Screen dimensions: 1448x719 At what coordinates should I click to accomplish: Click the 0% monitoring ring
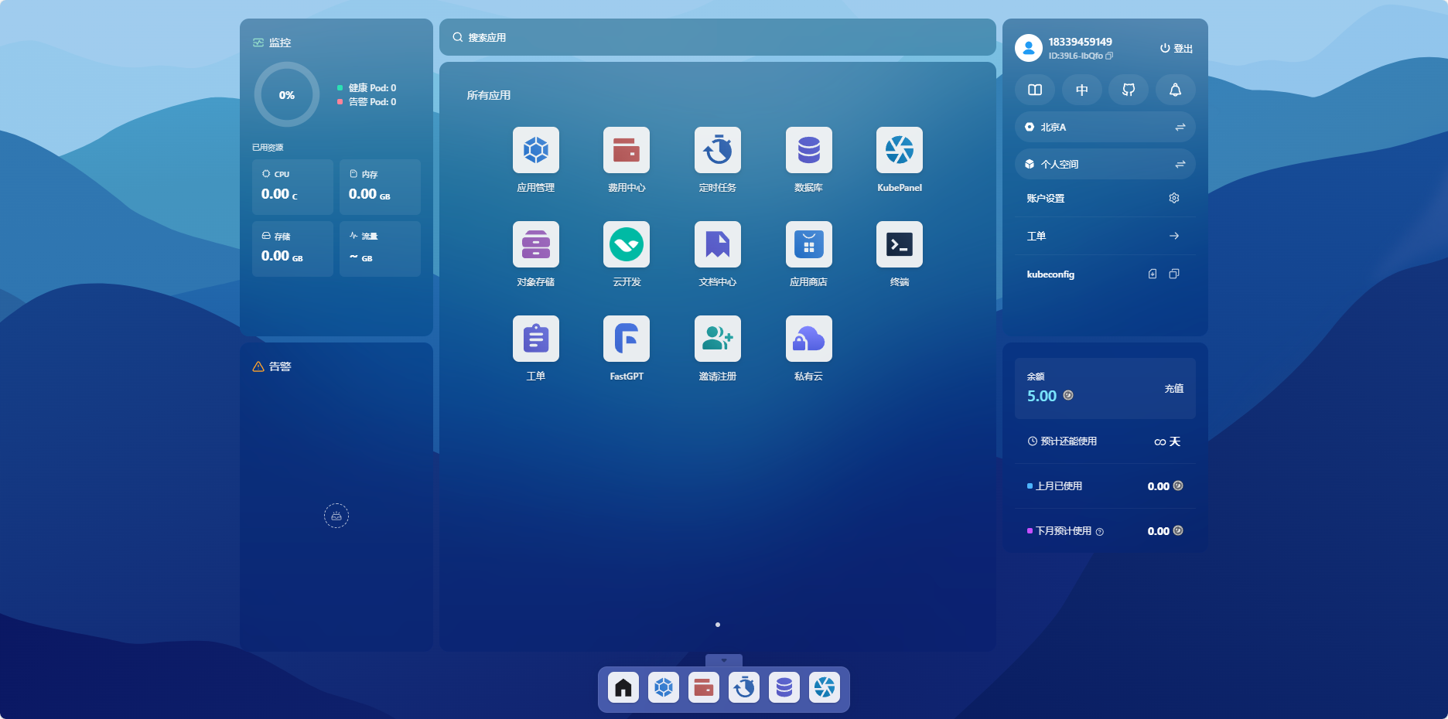(287, 94)
